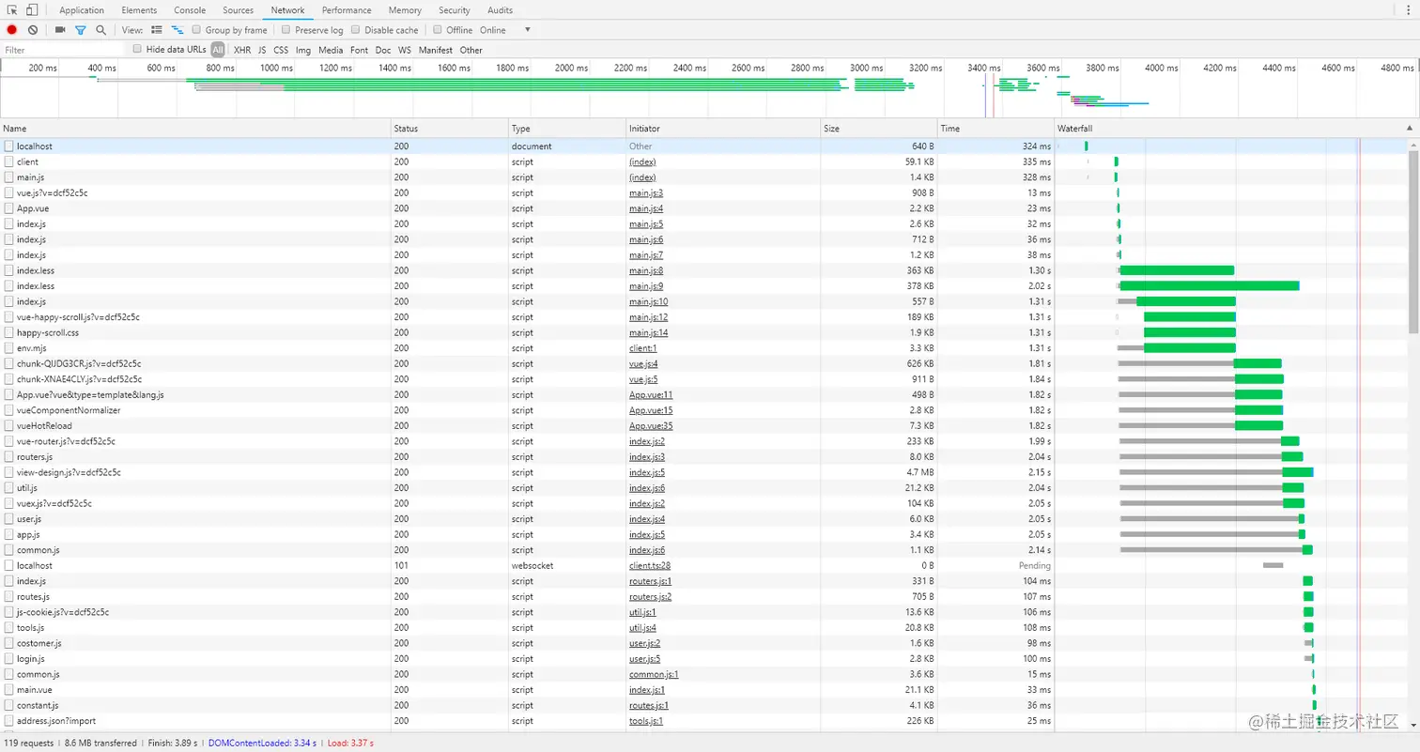Switch to the Application tab
This screenshot has height=752, width=1420.
pos(82,10)
